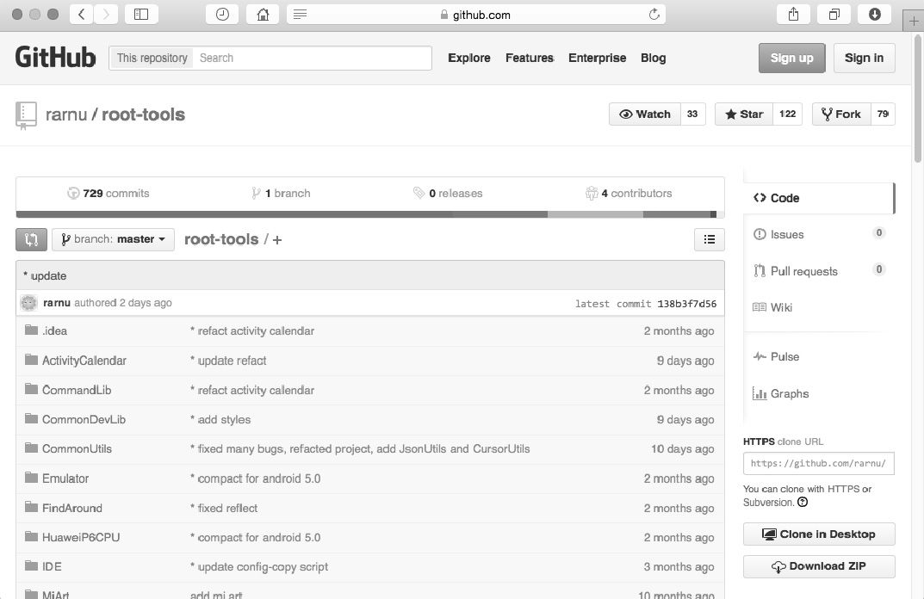The image size is (924, 599).
Task: Go back with Safari's back arrow
Action: pos(81,14)
